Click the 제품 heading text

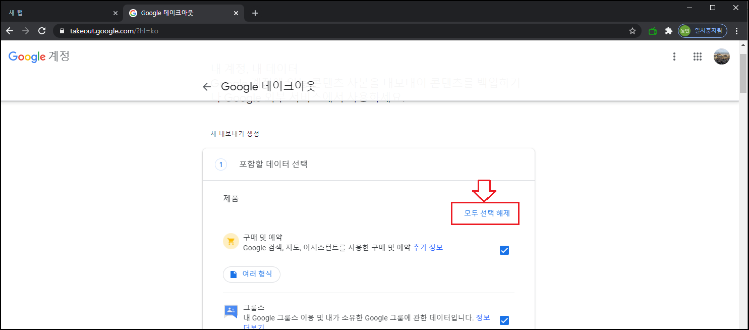coord(231,198)
